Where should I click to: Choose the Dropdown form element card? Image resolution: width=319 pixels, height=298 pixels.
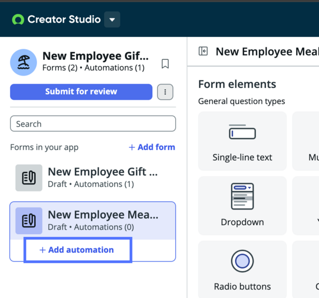(x=242, y=206)
